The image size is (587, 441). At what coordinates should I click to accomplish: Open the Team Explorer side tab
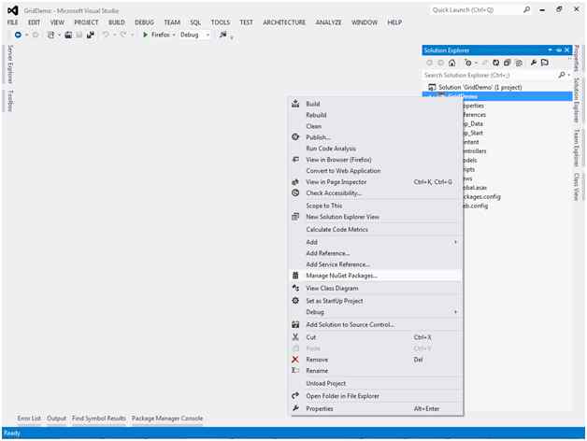pos(577,148)
